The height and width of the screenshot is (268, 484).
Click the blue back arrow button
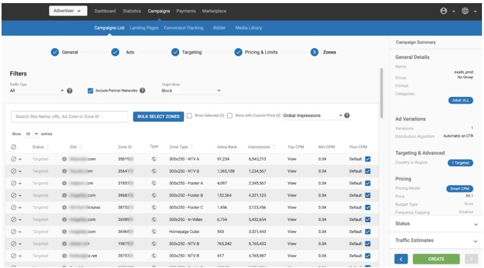401,259
